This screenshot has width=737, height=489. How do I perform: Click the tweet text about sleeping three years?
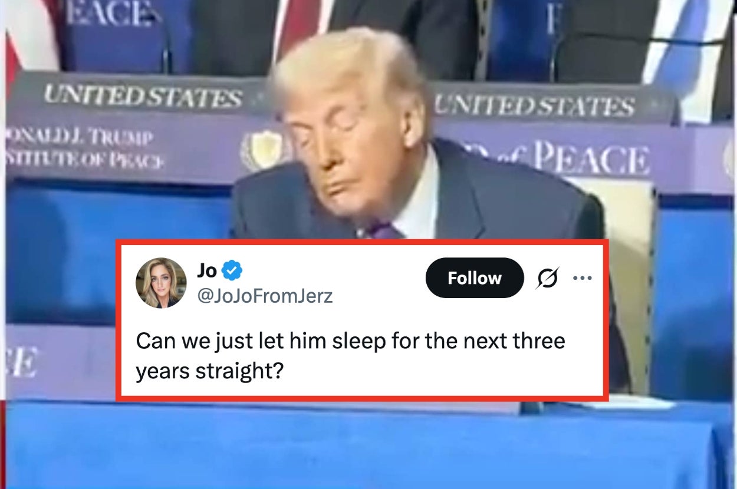click(350, 355)
